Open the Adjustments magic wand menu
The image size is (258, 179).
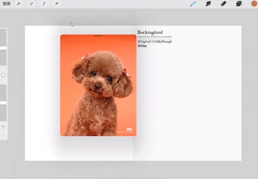click(x=31, y=4)
